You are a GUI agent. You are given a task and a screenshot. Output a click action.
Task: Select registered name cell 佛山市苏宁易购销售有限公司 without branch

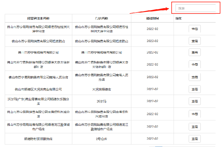tap(38, 52)
